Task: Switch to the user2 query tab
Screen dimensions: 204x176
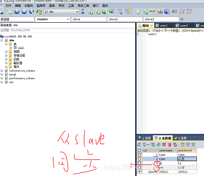Action: [184, 26]
